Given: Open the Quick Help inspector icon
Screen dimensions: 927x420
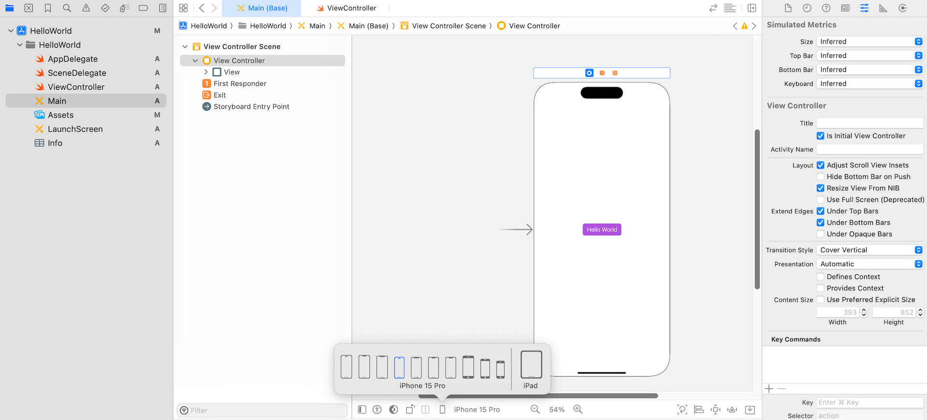Looking at the screenshot, I should point(826,8).
